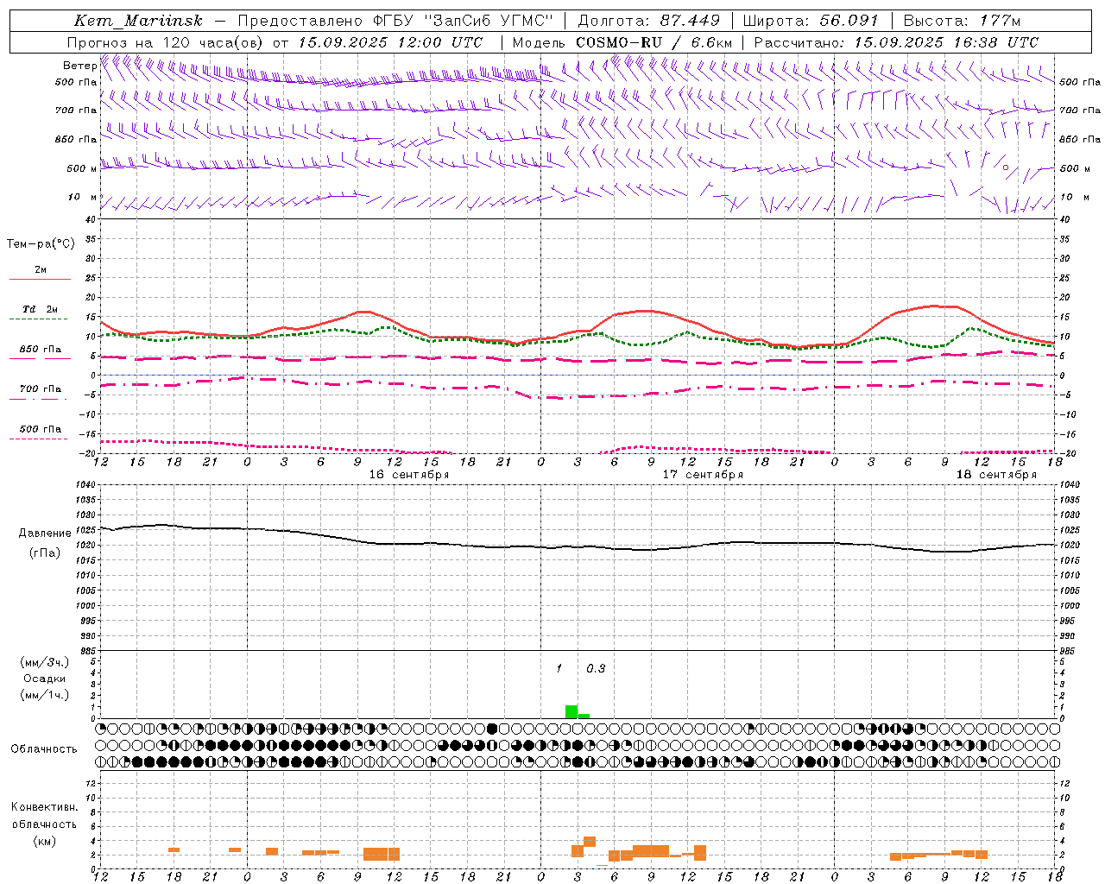Click the Конвективн. convective cloud label
The width and height of the screenshot is (1105, 884).
tap(44, 807)
